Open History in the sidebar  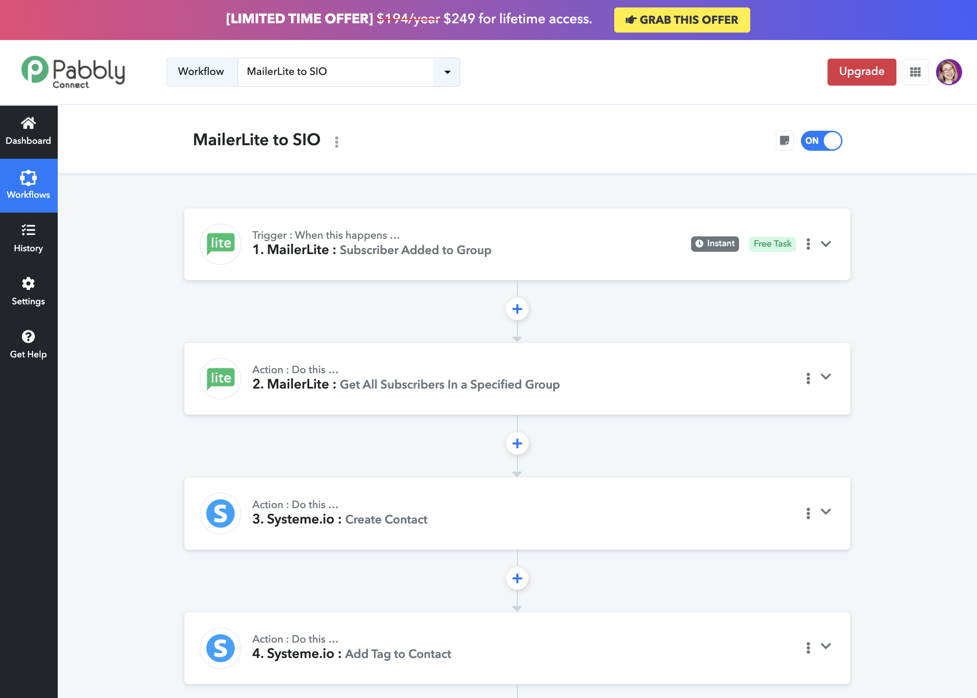[28, 239]
